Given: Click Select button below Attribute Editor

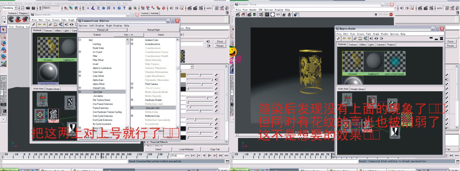Looking at the screenshot, I should pos(158,149).
